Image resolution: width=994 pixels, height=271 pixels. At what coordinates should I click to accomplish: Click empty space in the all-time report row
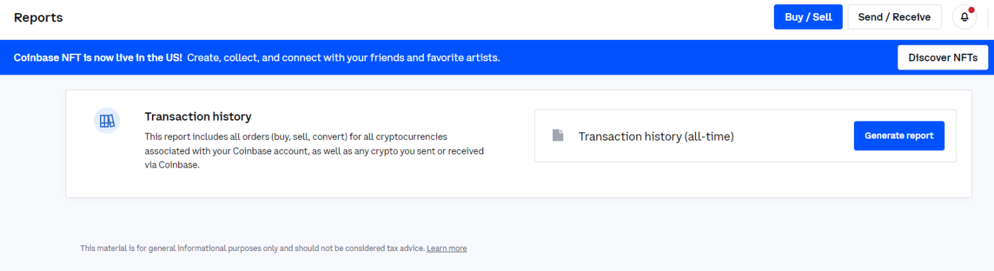point(794,136)
